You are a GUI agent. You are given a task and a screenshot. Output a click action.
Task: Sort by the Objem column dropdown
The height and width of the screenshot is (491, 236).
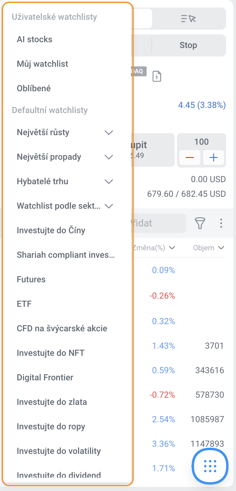(209, 248)
